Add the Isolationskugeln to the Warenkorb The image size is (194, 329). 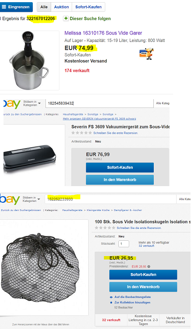point(143,287)
